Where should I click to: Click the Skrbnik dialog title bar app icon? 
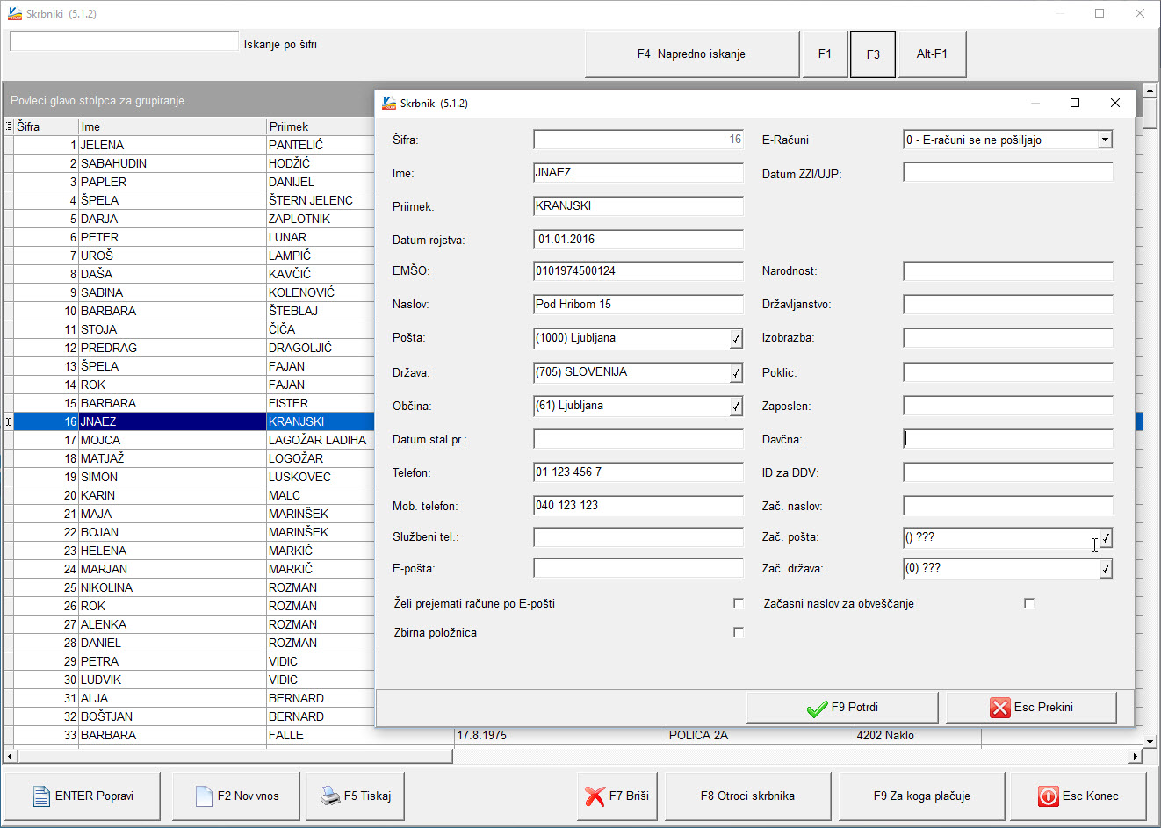pyautogui.click(x=389, y=103)
